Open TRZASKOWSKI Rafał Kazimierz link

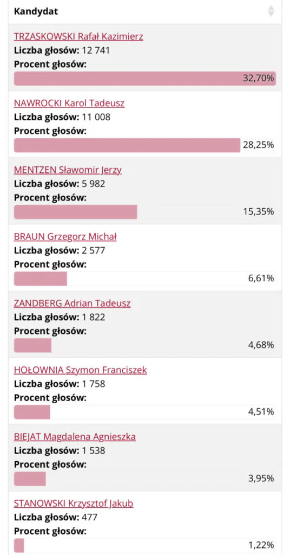pyautogui.click(x=78, y=36)
